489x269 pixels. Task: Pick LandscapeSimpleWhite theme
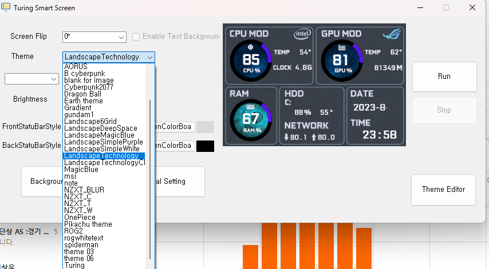(104, 148)
